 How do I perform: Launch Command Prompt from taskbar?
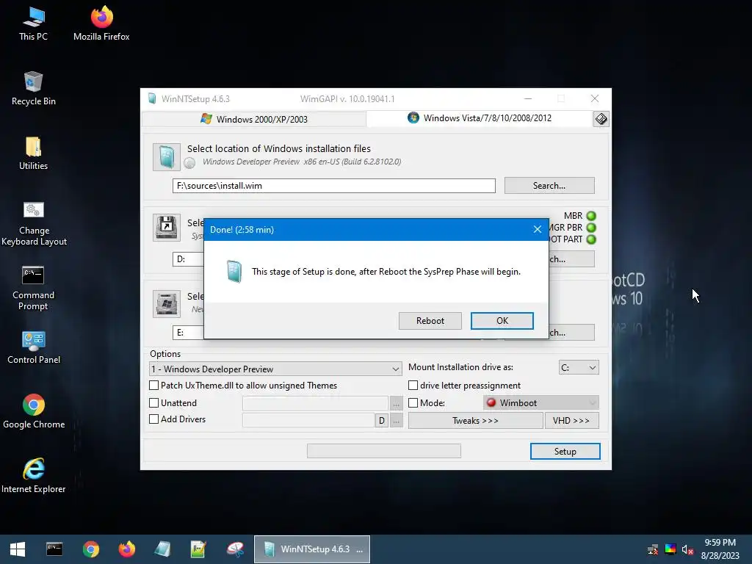coord(54,549)
